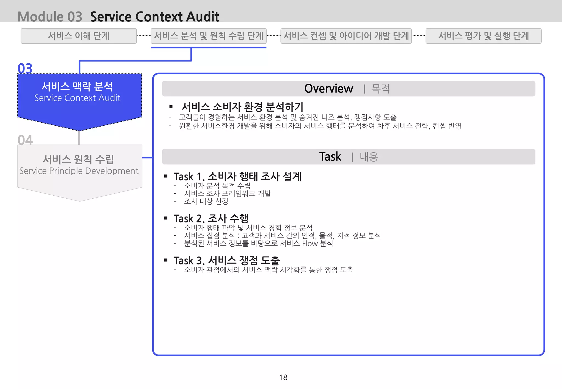Click the item 소비자 분석 목적 수립
This screenshot has width=562, height=389.
tap(217, 186)
